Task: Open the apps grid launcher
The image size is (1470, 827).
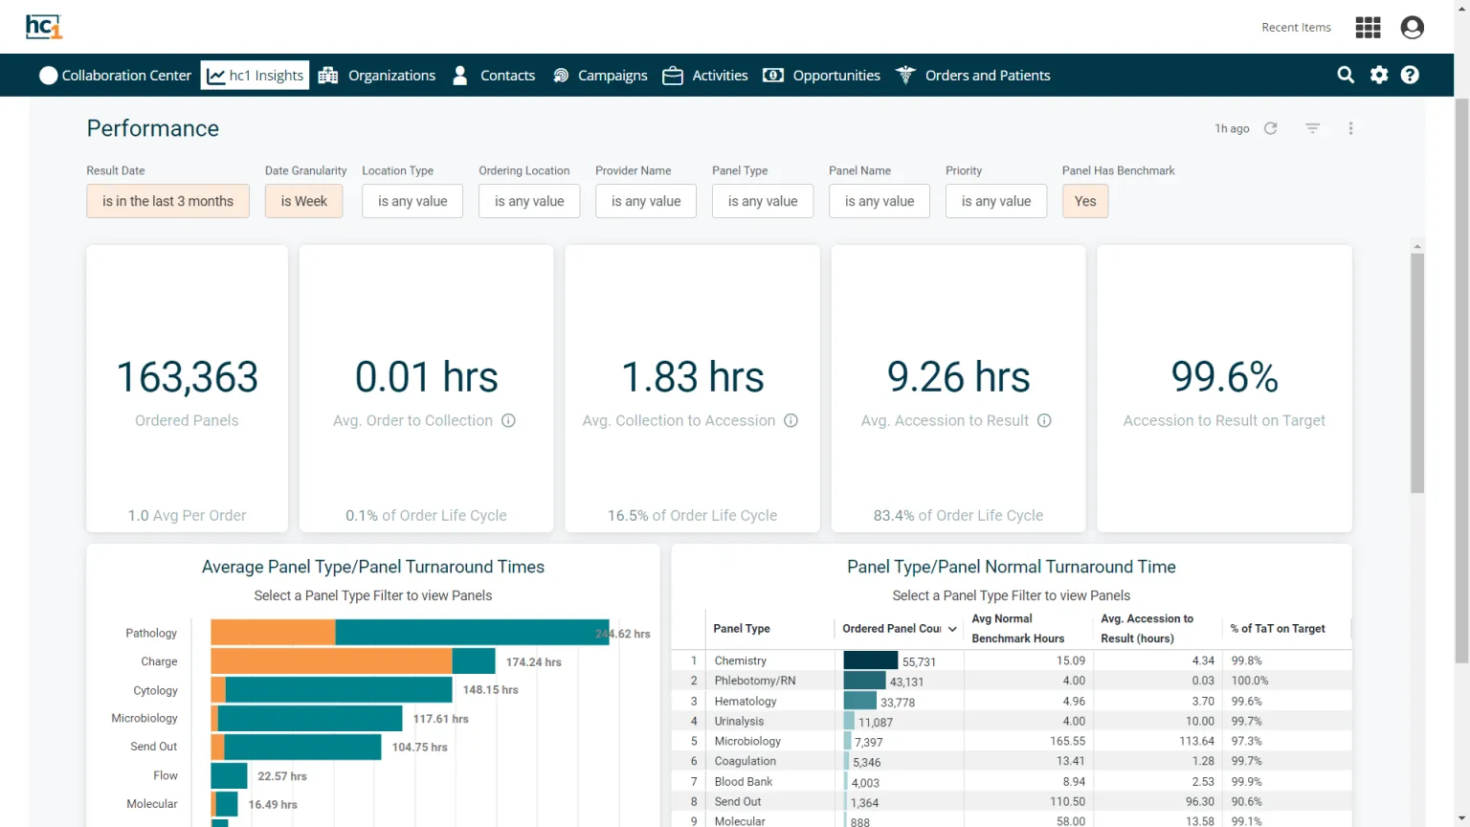Action: 1368,28
